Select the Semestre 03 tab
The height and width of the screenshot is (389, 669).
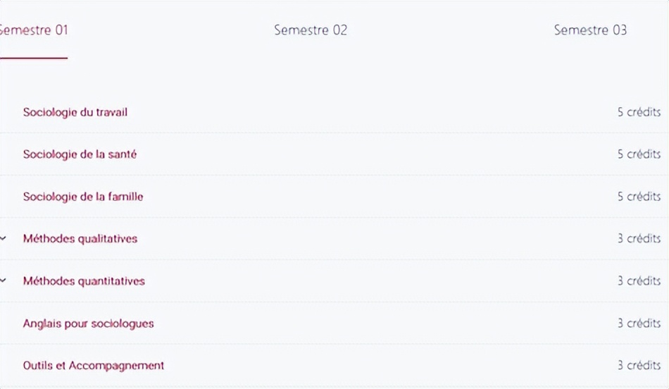click(590, 30)
